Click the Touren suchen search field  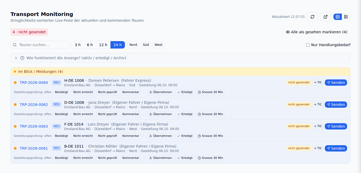(40, 45)
